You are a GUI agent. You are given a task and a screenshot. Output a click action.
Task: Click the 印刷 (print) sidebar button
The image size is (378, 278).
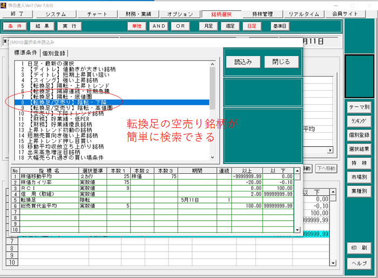tap(359, 248)
